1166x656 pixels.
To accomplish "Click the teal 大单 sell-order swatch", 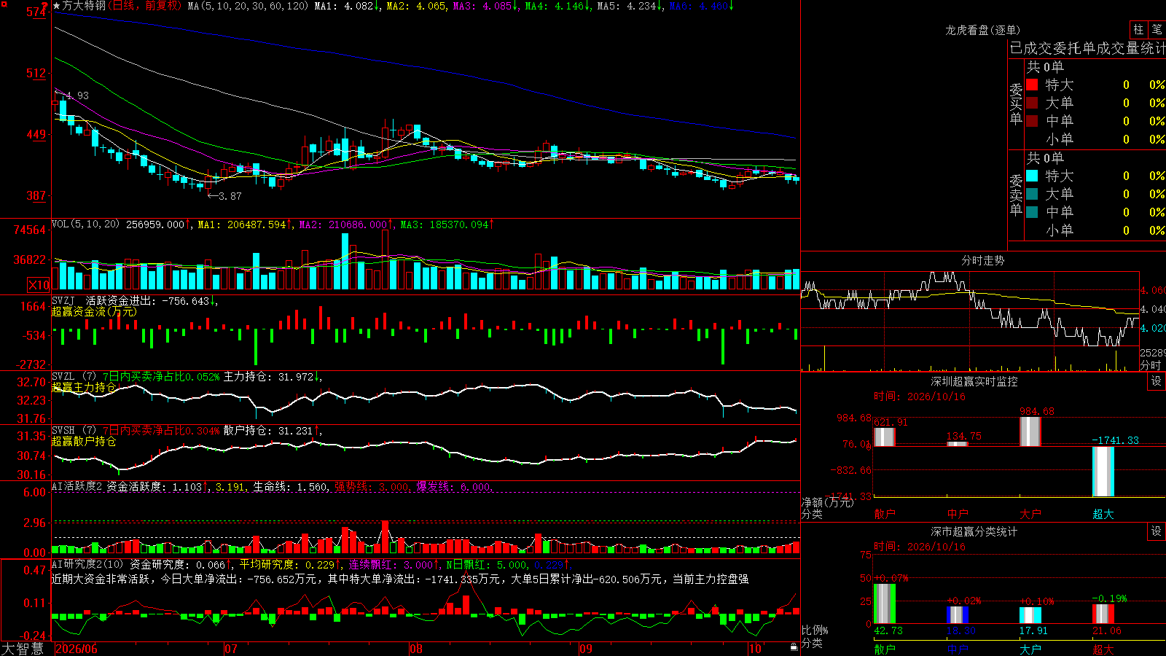I will [x=1032, y=194].
